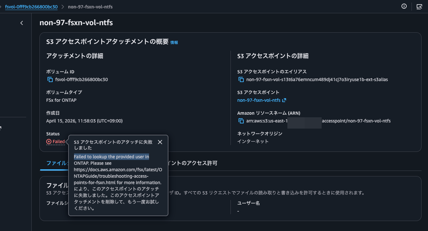
Task: Open the 情報 link next to the overview heading
Action: coord(174,42)
